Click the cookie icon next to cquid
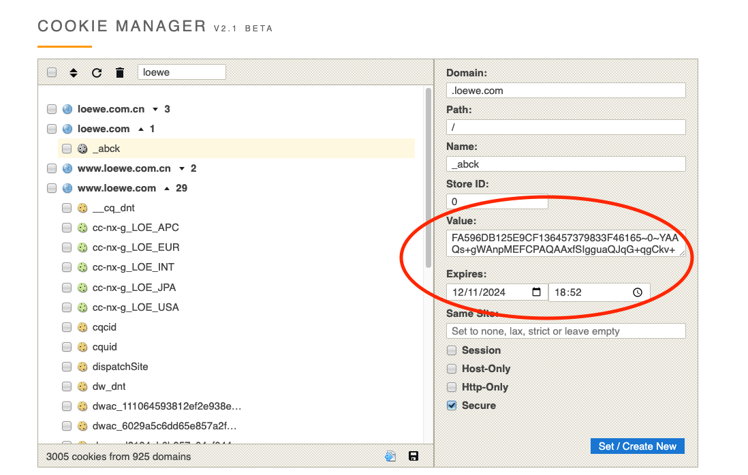748x475 pixels. (x=82, y=347)
